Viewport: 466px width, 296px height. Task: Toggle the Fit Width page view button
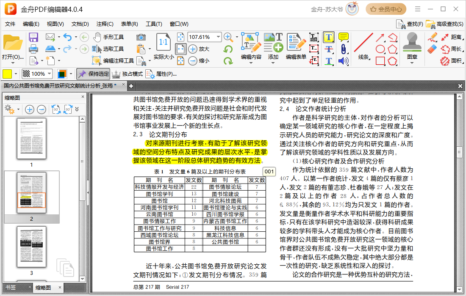(x=181, y=49)
